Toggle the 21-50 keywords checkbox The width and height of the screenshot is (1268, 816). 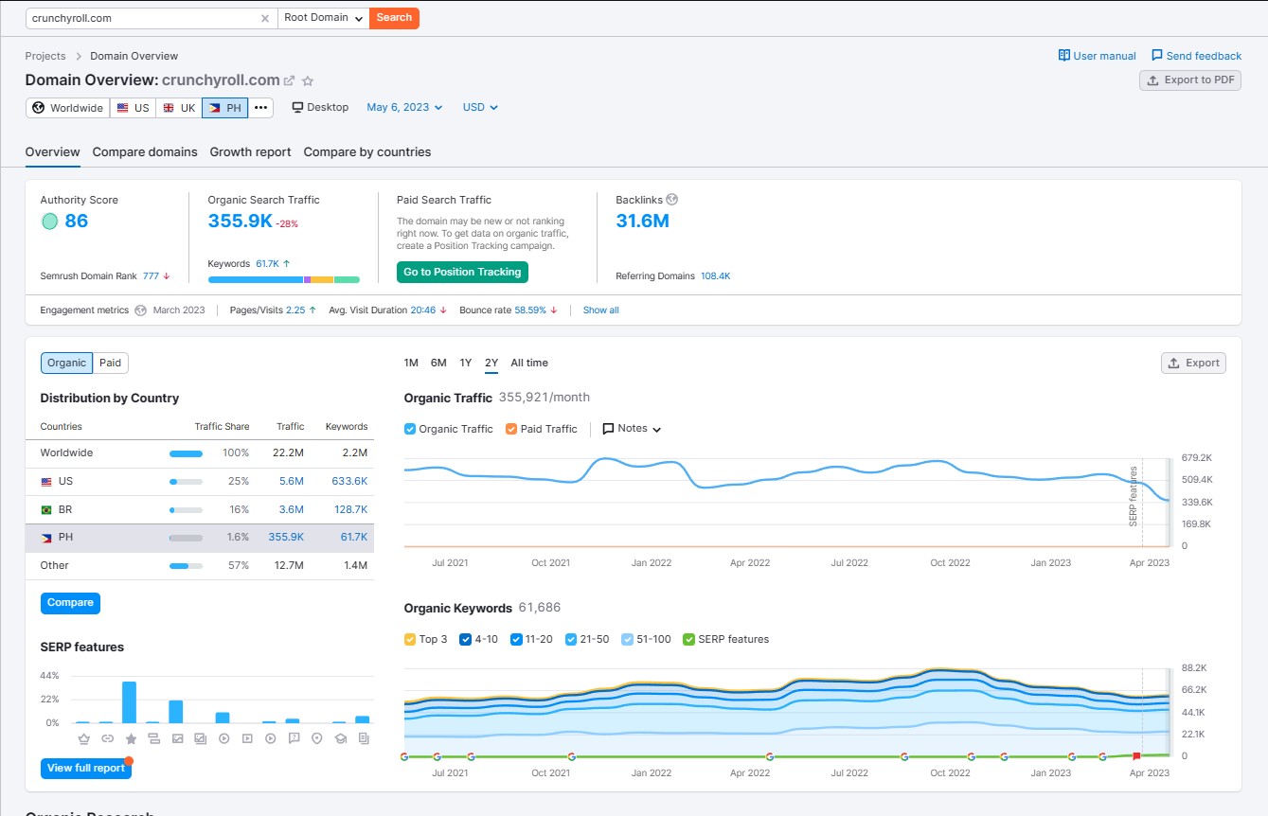point(570,639)
